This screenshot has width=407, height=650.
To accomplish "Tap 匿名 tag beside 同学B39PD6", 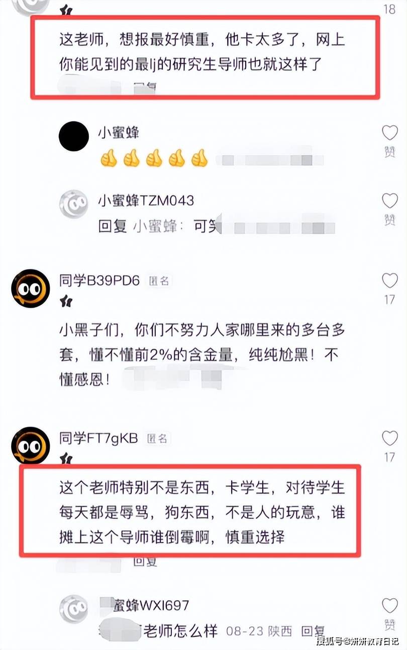I will (x=159, y=281).
